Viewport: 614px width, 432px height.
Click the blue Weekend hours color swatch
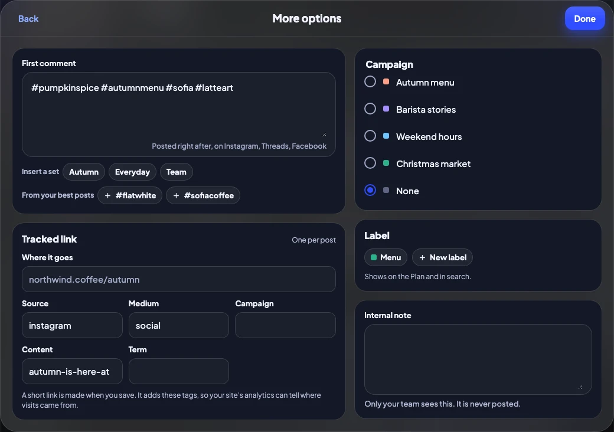click(x=386, y=136)
